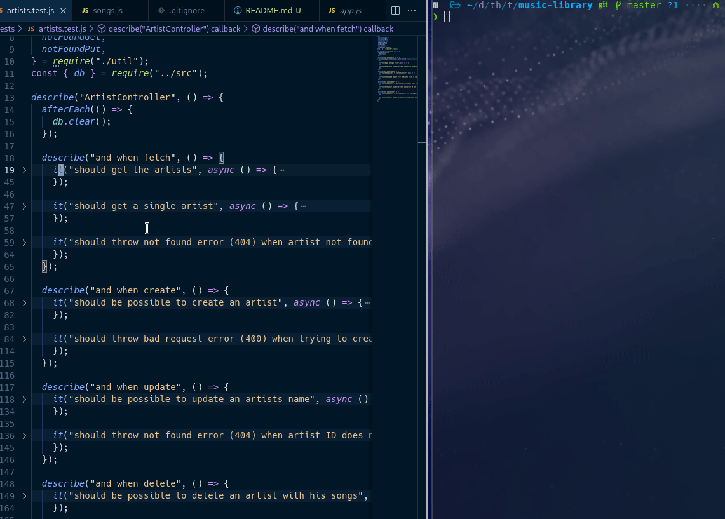Viewport: 725px width, 519px height.
Task: Close the artists.test.js tab
Action: [64, 10]
